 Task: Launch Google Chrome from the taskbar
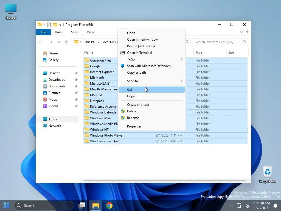click(109, 206)
